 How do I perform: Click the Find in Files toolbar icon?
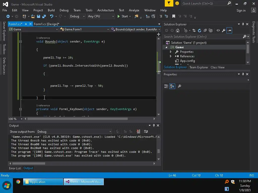(136, 16)
